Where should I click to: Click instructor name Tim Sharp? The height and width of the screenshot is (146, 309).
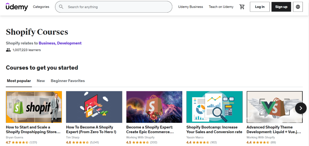point(73,137)
